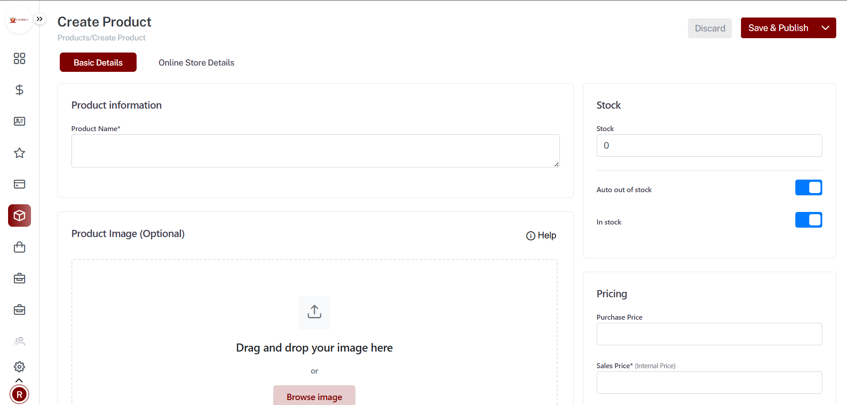Open the contact card icon in sidebar
This screenshot has width=847, height=405.
point(19,121)
